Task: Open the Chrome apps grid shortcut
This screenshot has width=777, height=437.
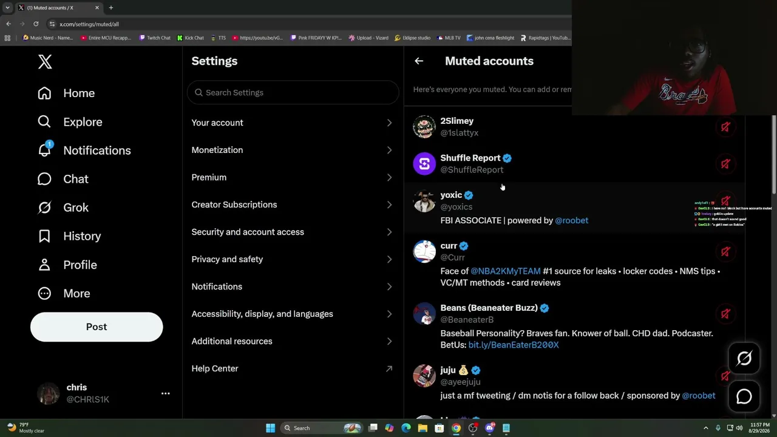Action: 7,38
